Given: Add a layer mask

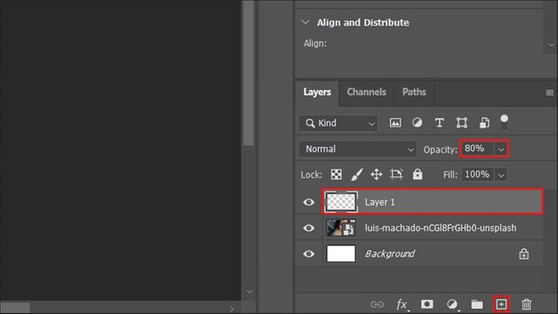Looking at the screenshot, I should [427, 304].
